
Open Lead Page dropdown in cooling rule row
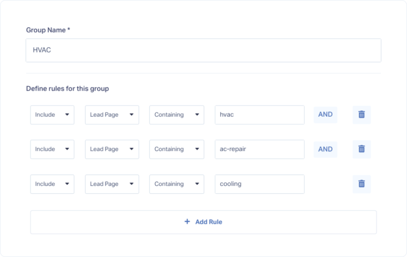[112, 184]
